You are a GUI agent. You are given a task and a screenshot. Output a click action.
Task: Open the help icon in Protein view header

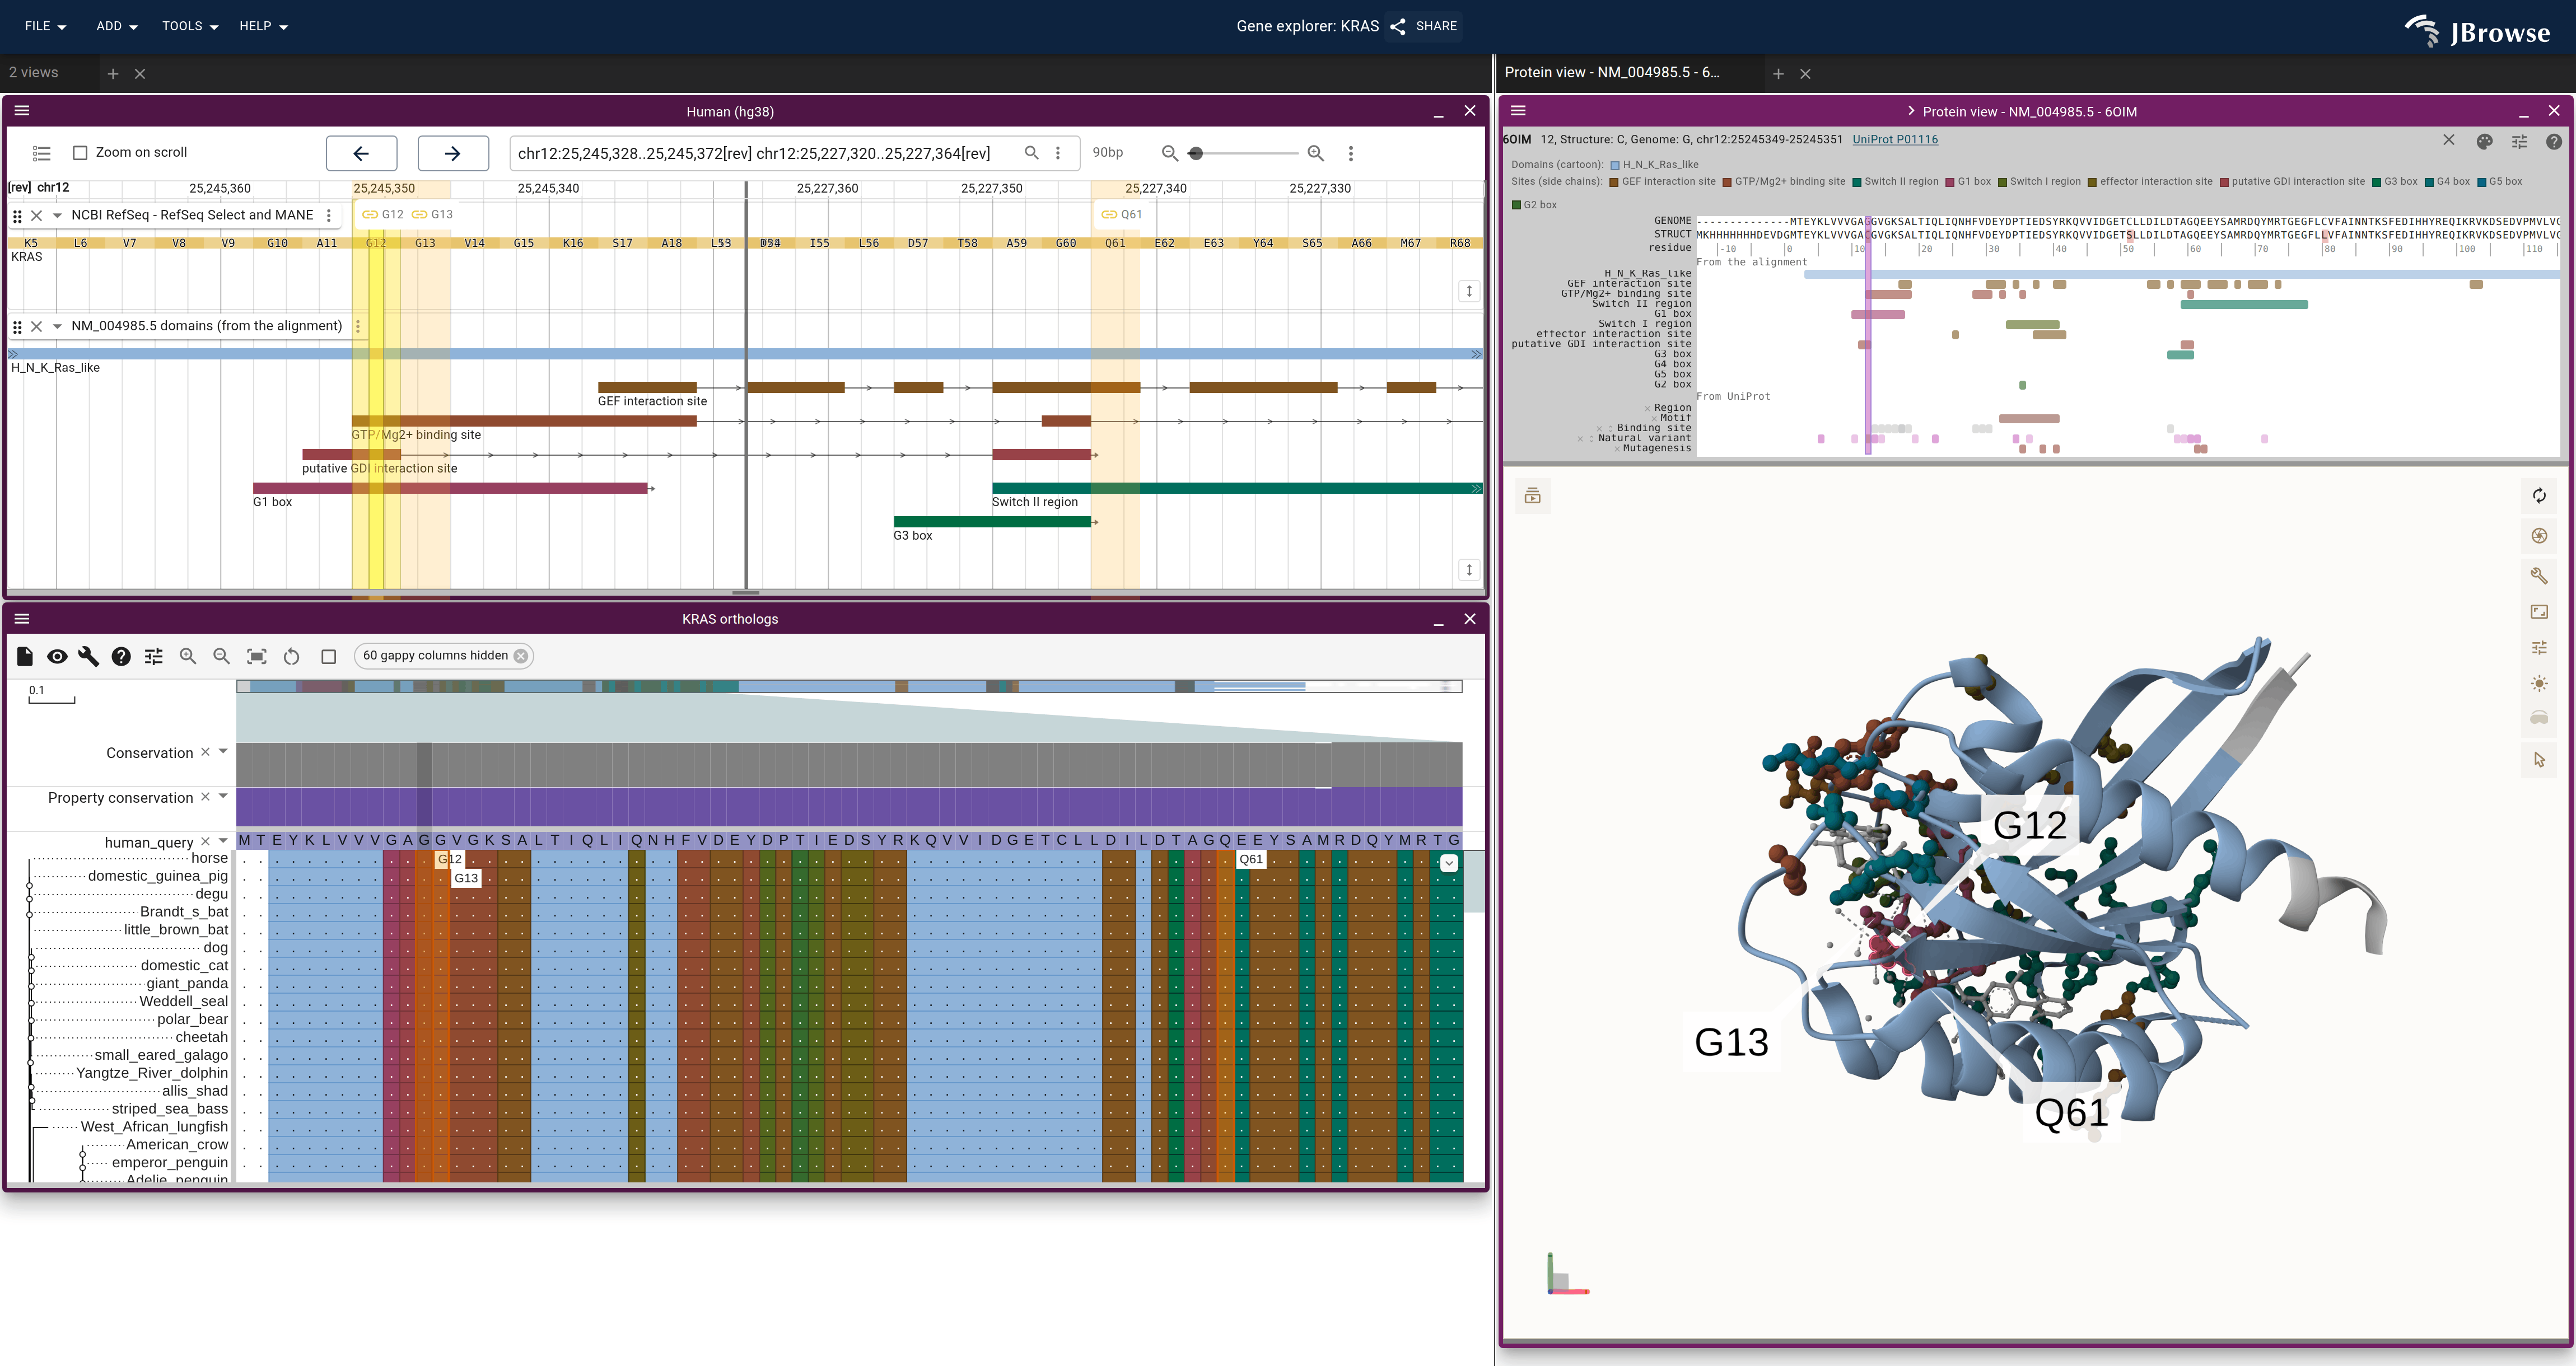tap(2554, 141)
